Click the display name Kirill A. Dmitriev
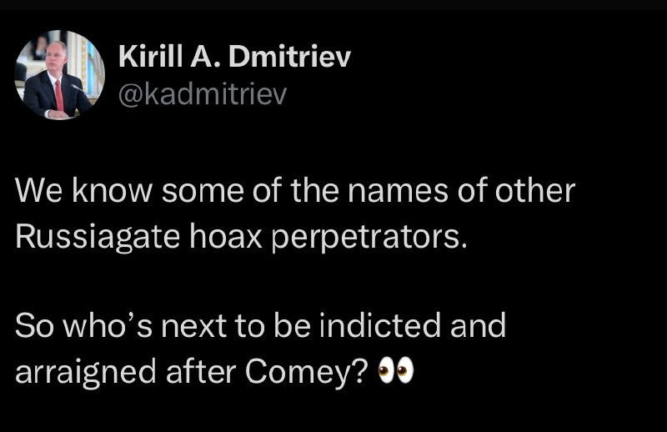Image resolution: width=667 pixels, height=432 pixels. point(236,58)
